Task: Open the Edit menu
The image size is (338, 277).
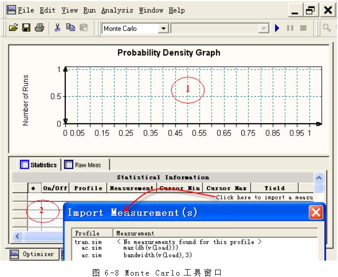Action: click(48, 10)
